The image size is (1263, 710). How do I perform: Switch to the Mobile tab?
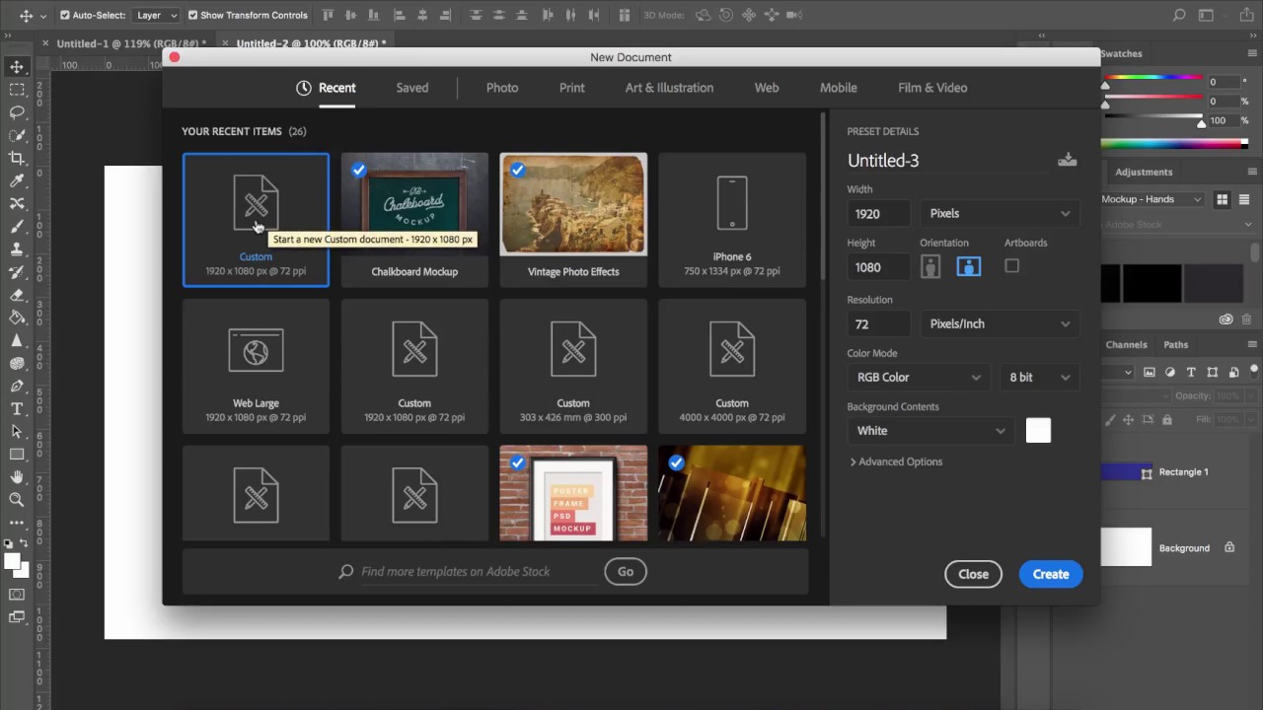point(839,88)
